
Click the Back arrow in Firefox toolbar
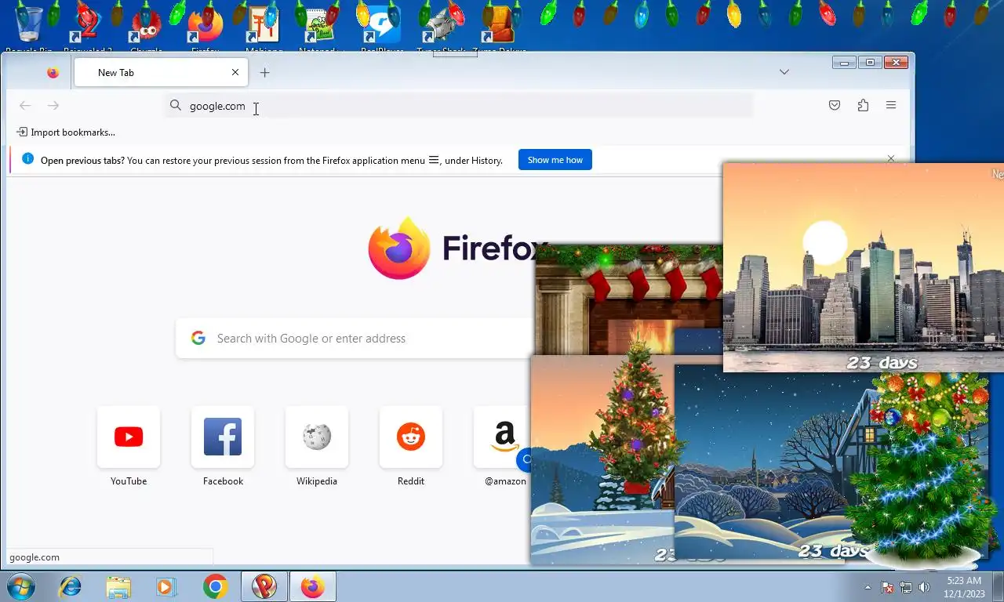(x=25, y=105)
